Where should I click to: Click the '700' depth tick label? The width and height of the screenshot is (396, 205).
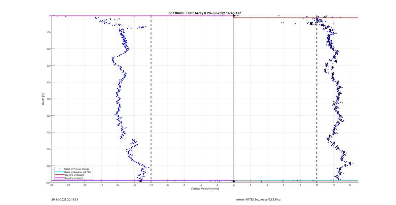click(x=48, y=132)
